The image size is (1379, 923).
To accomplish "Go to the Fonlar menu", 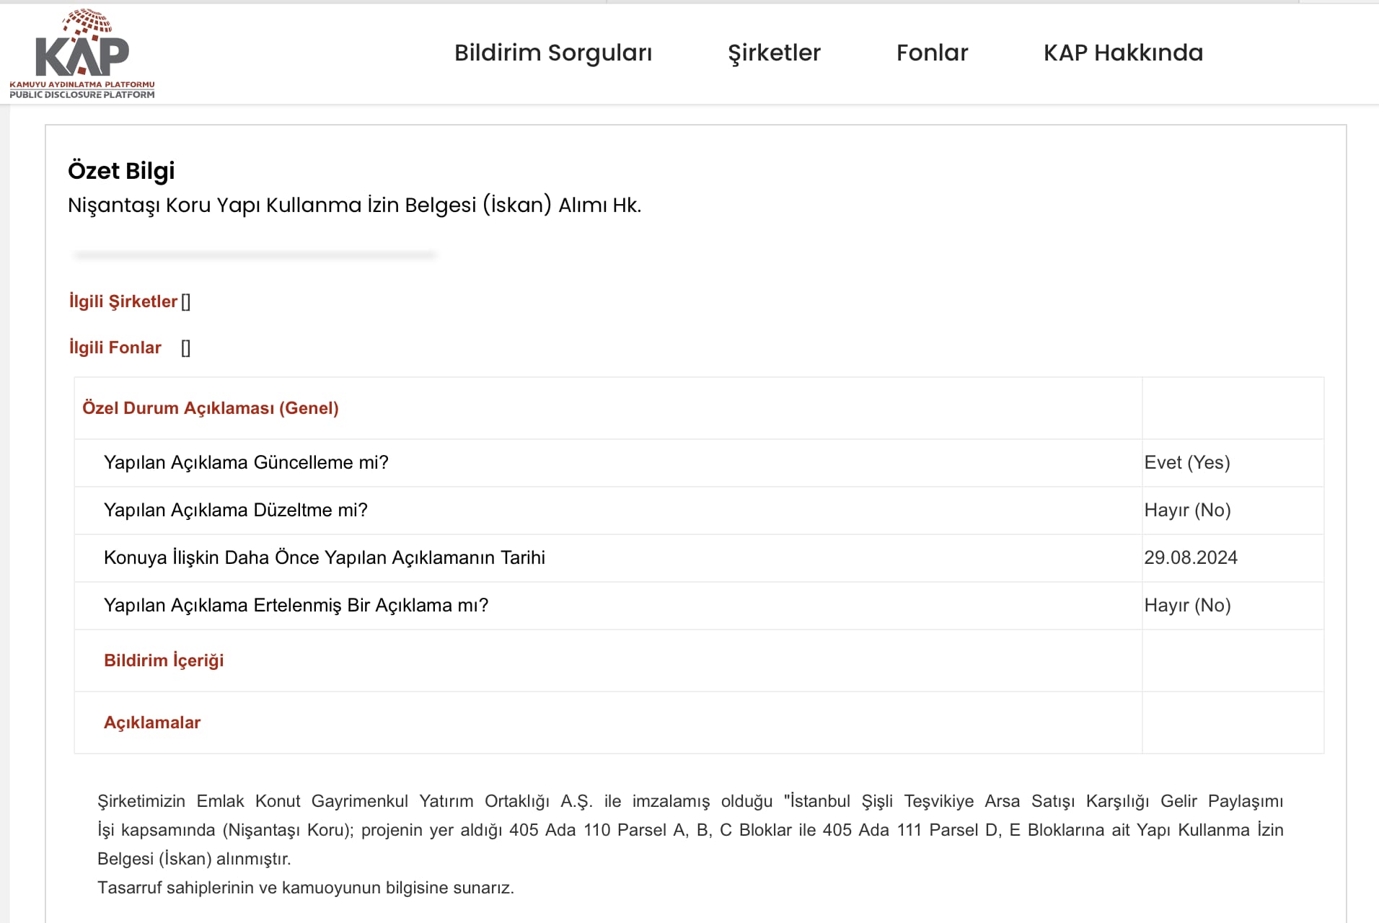I will click(932, 53).
